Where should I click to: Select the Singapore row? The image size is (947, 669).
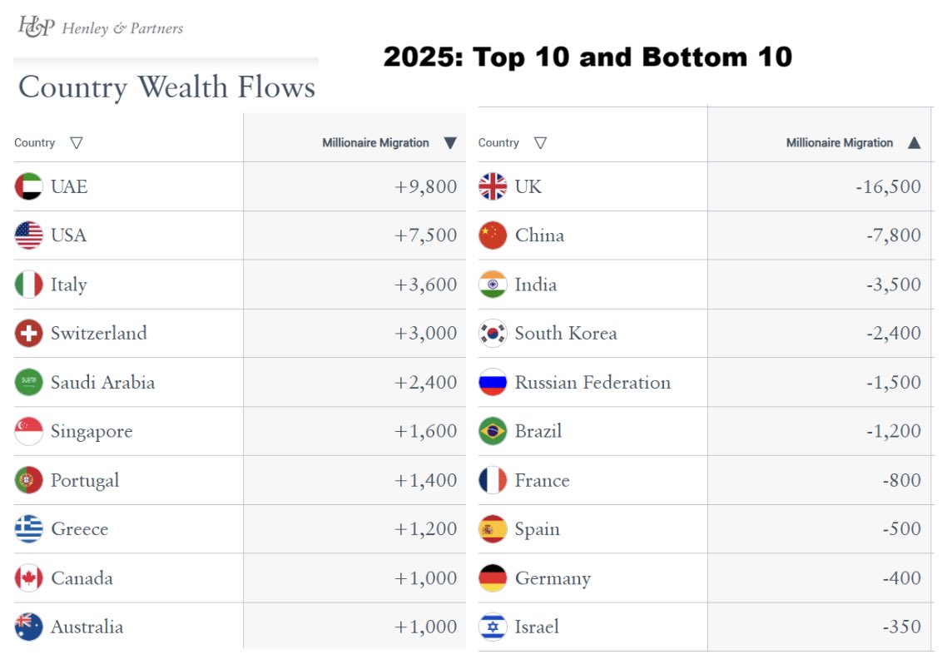click(x=240, y=431)
